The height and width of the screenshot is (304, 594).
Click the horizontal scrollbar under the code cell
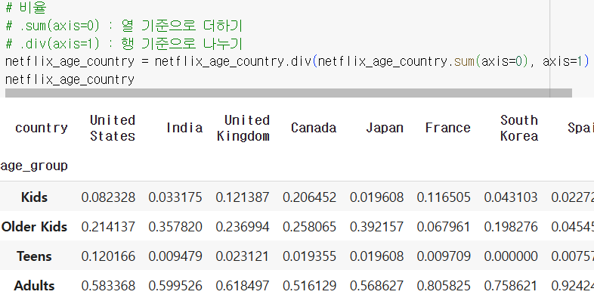pos(288,93)
